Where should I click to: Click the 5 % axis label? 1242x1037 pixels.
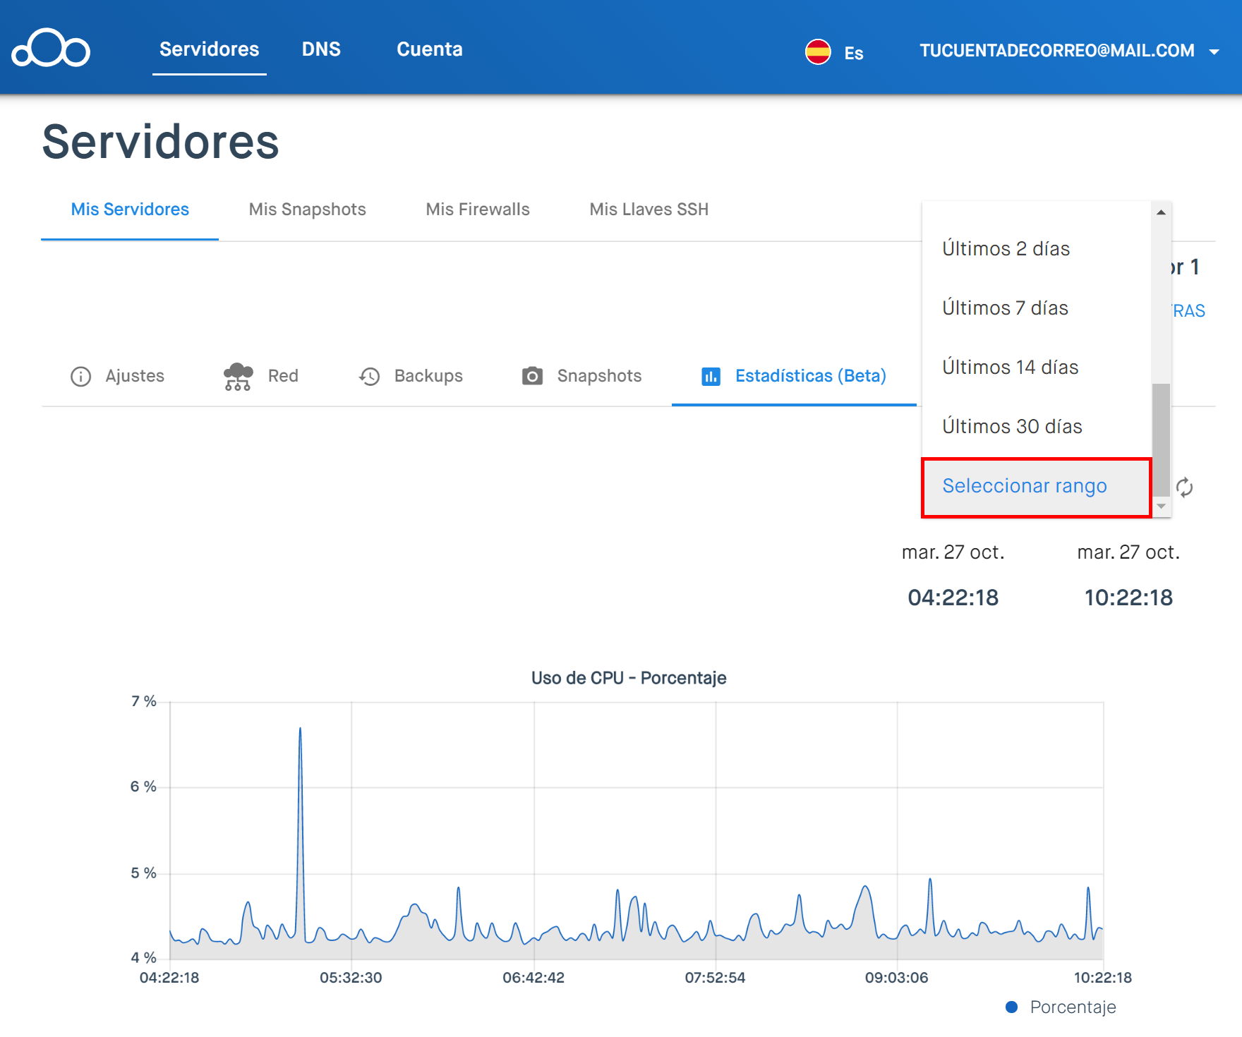144,873
